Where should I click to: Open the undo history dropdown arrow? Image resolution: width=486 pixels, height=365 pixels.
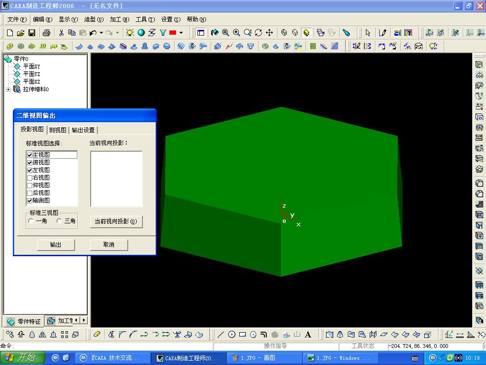[x=102, y=33]
